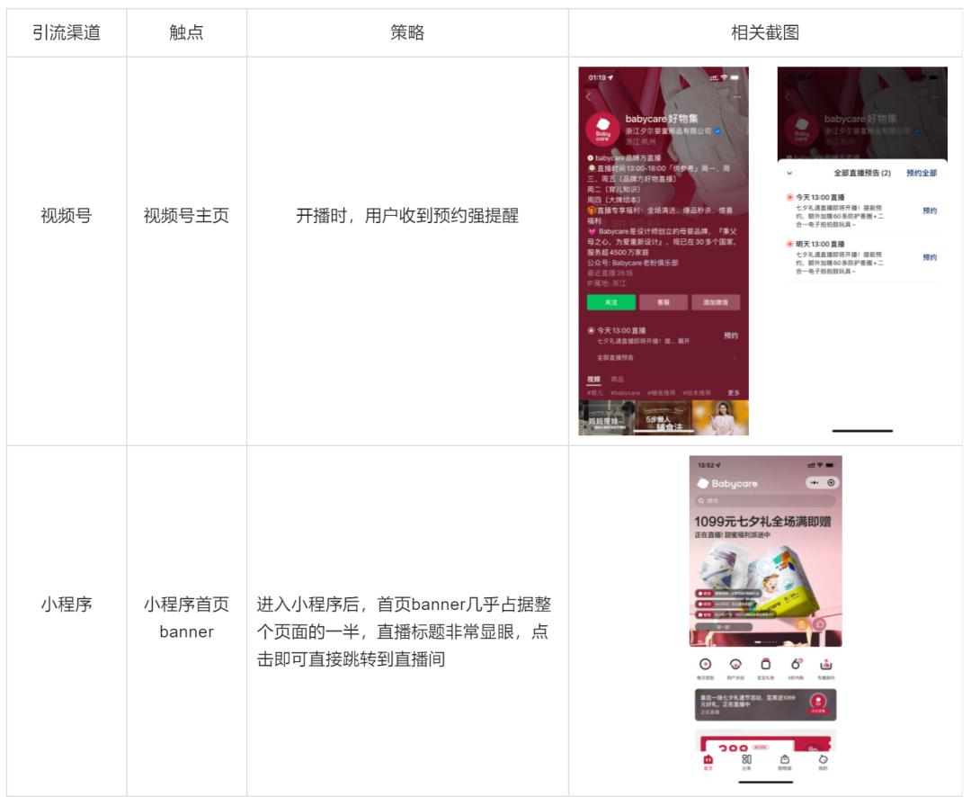The width and height of the screenshot is (971, 797).
Task: Tap the Babycare round avatar logo
Action: pos(602,130)
